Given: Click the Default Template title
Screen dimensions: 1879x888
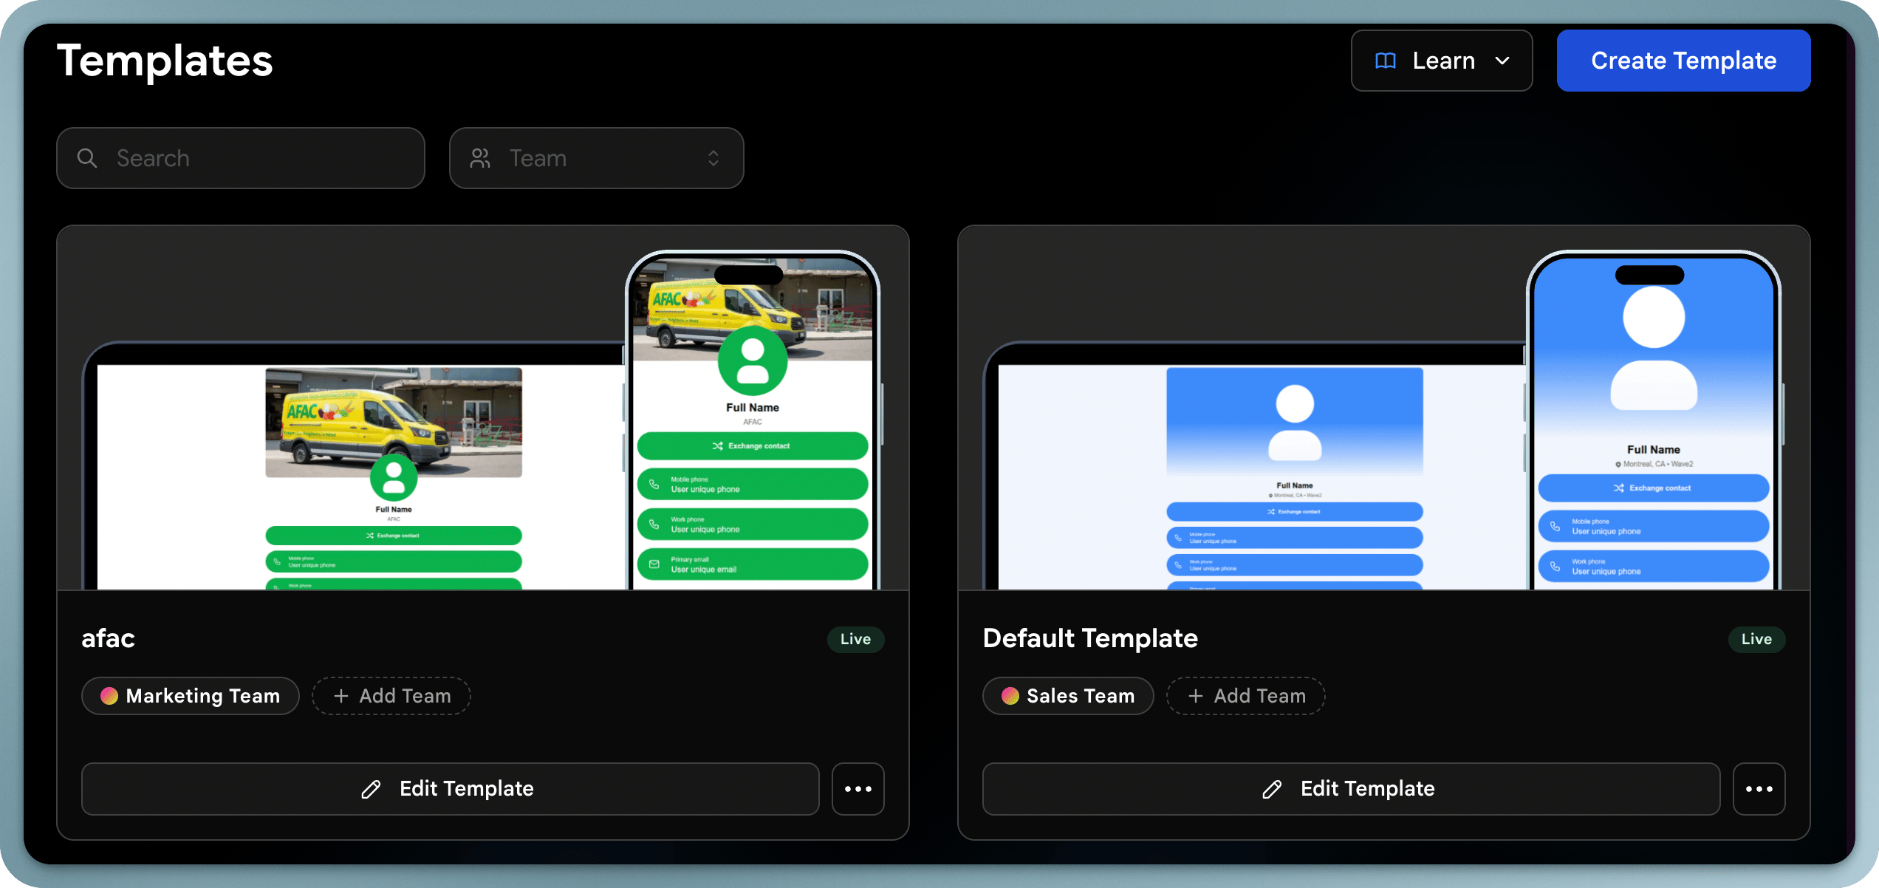Looking at the screenshot, I should [x=1090, y=638].
